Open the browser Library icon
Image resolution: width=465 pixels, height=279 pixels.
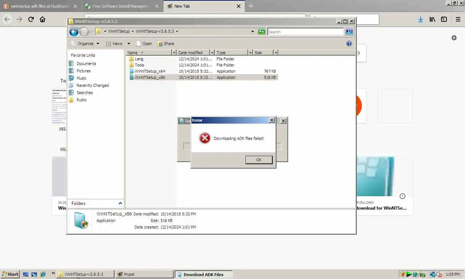tap(432, 20)
